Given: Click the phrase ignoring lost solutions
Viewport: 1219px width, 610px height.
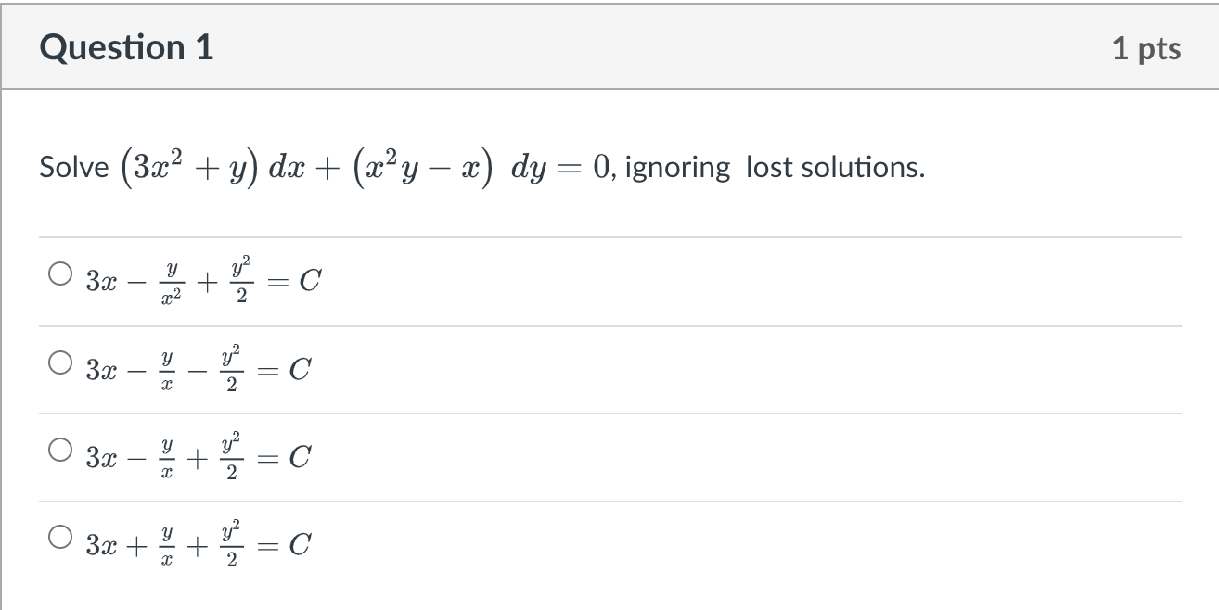Looking at the screenshot, I should pyautogui.click(x=770, y=167).
